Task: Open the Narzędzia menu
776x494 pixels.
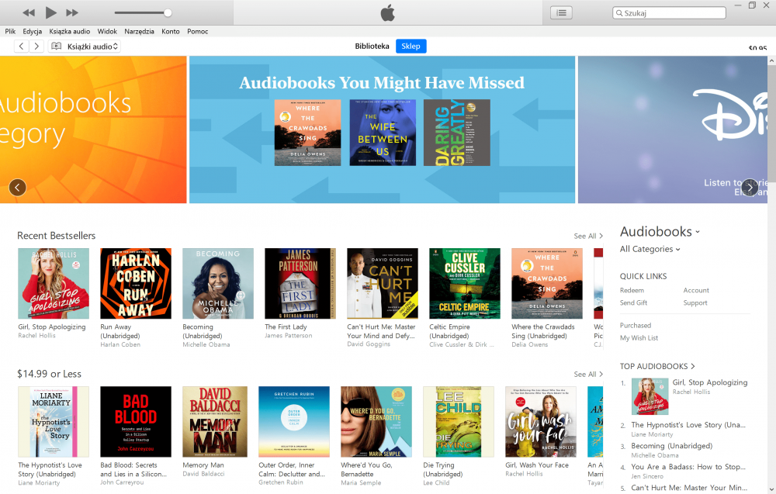Action: click(x=139, y=31)
